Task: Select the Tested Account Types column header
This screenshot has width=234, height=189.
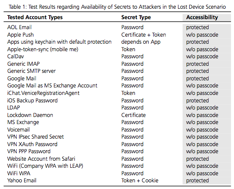Action: coord(35,17)
